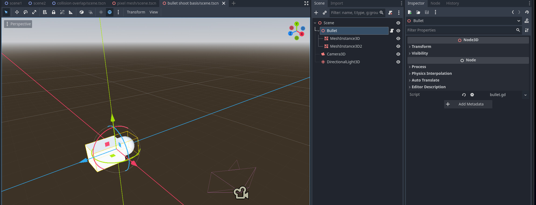536x205 pixels.
Task: Hide the DirectionalLight3D node
Action: coord(398,62)
